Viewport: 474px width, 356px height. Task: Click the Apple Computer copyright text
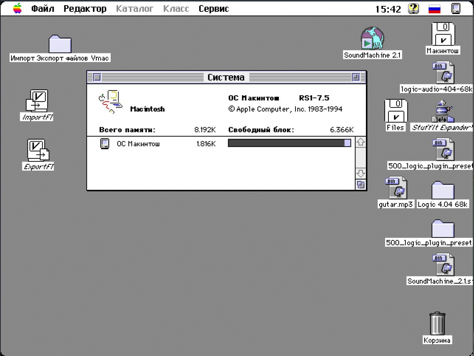[286, 109]
